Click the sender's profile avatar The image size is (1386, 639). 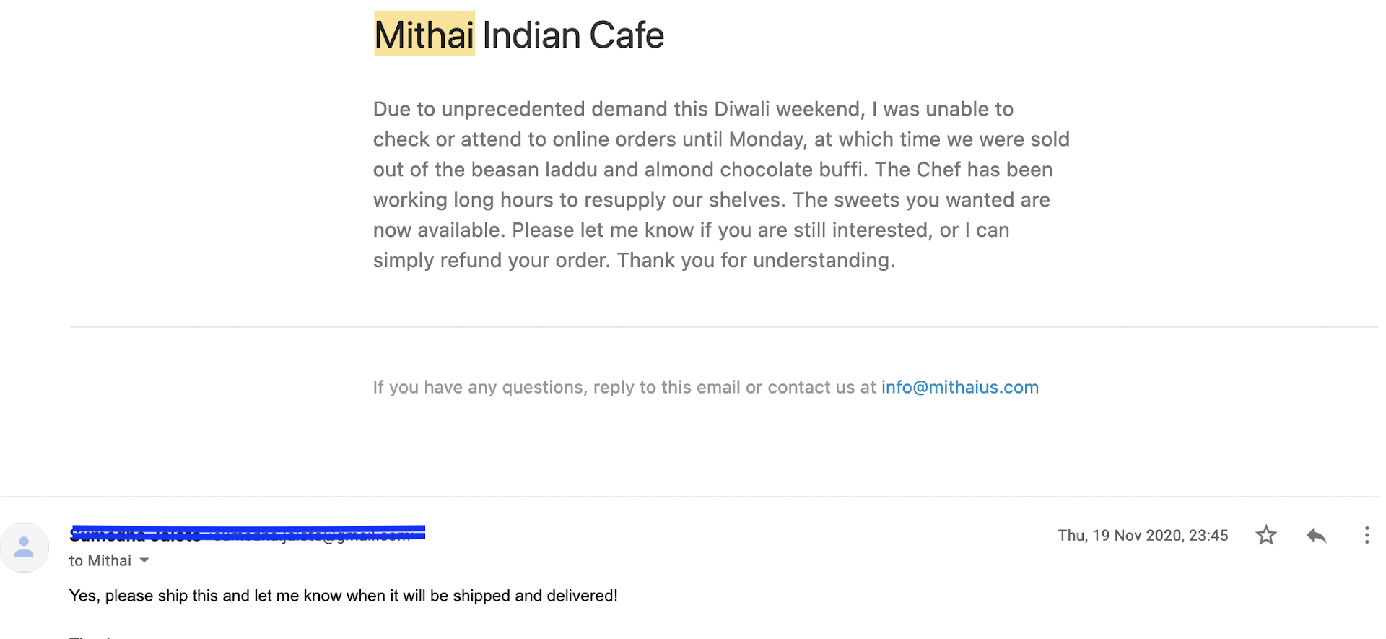pyautogui.click(x=25, y=547)
